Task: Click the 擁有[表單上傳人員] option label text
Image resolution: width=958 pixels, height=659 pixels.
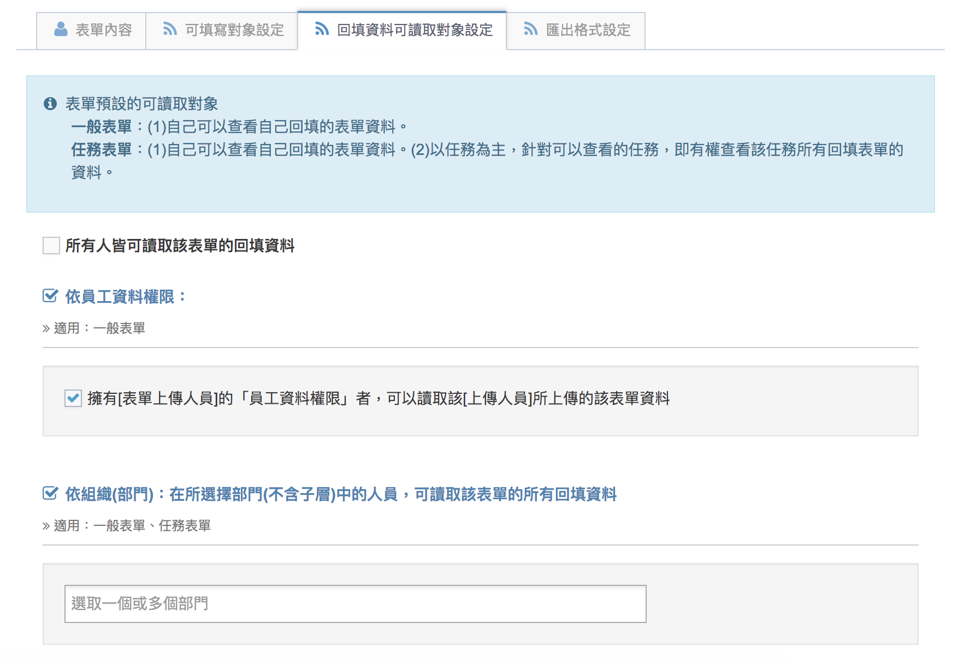Action: tap(378, 398)
